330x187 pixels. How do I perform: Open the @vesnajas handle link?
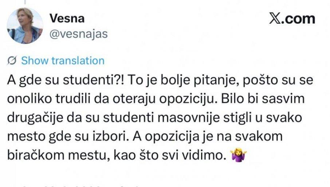tap(78, 34)
